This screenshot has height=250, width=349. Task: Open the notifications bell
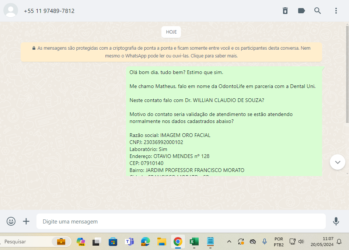(339, 242)
